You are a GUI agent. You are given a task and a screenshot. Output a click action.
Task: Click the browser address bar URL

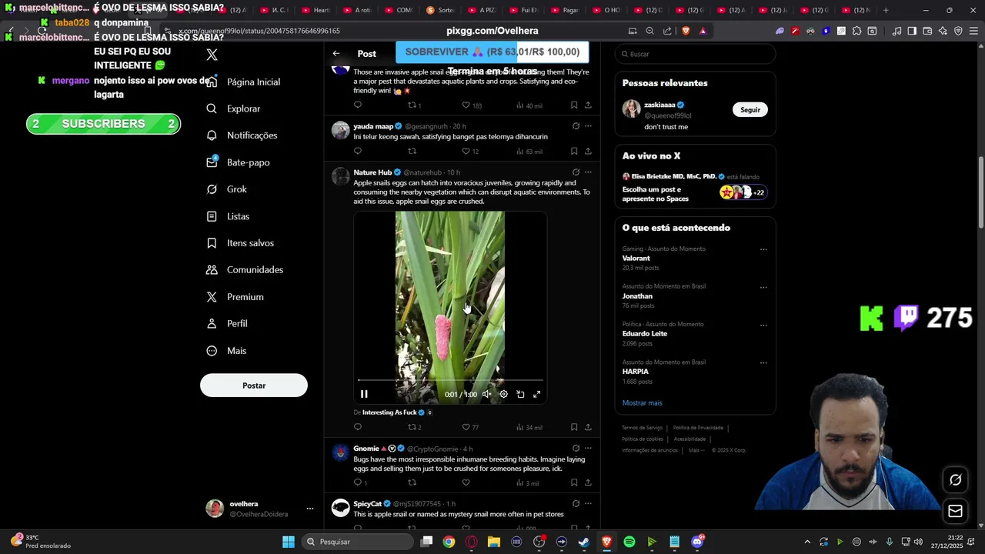[x=259, y=31]
